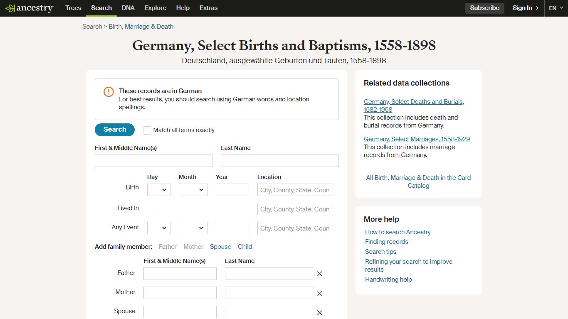Viewport: 568px width, 319px height.
Task: Open How to search Ancestry link
Action: (398, 232)
